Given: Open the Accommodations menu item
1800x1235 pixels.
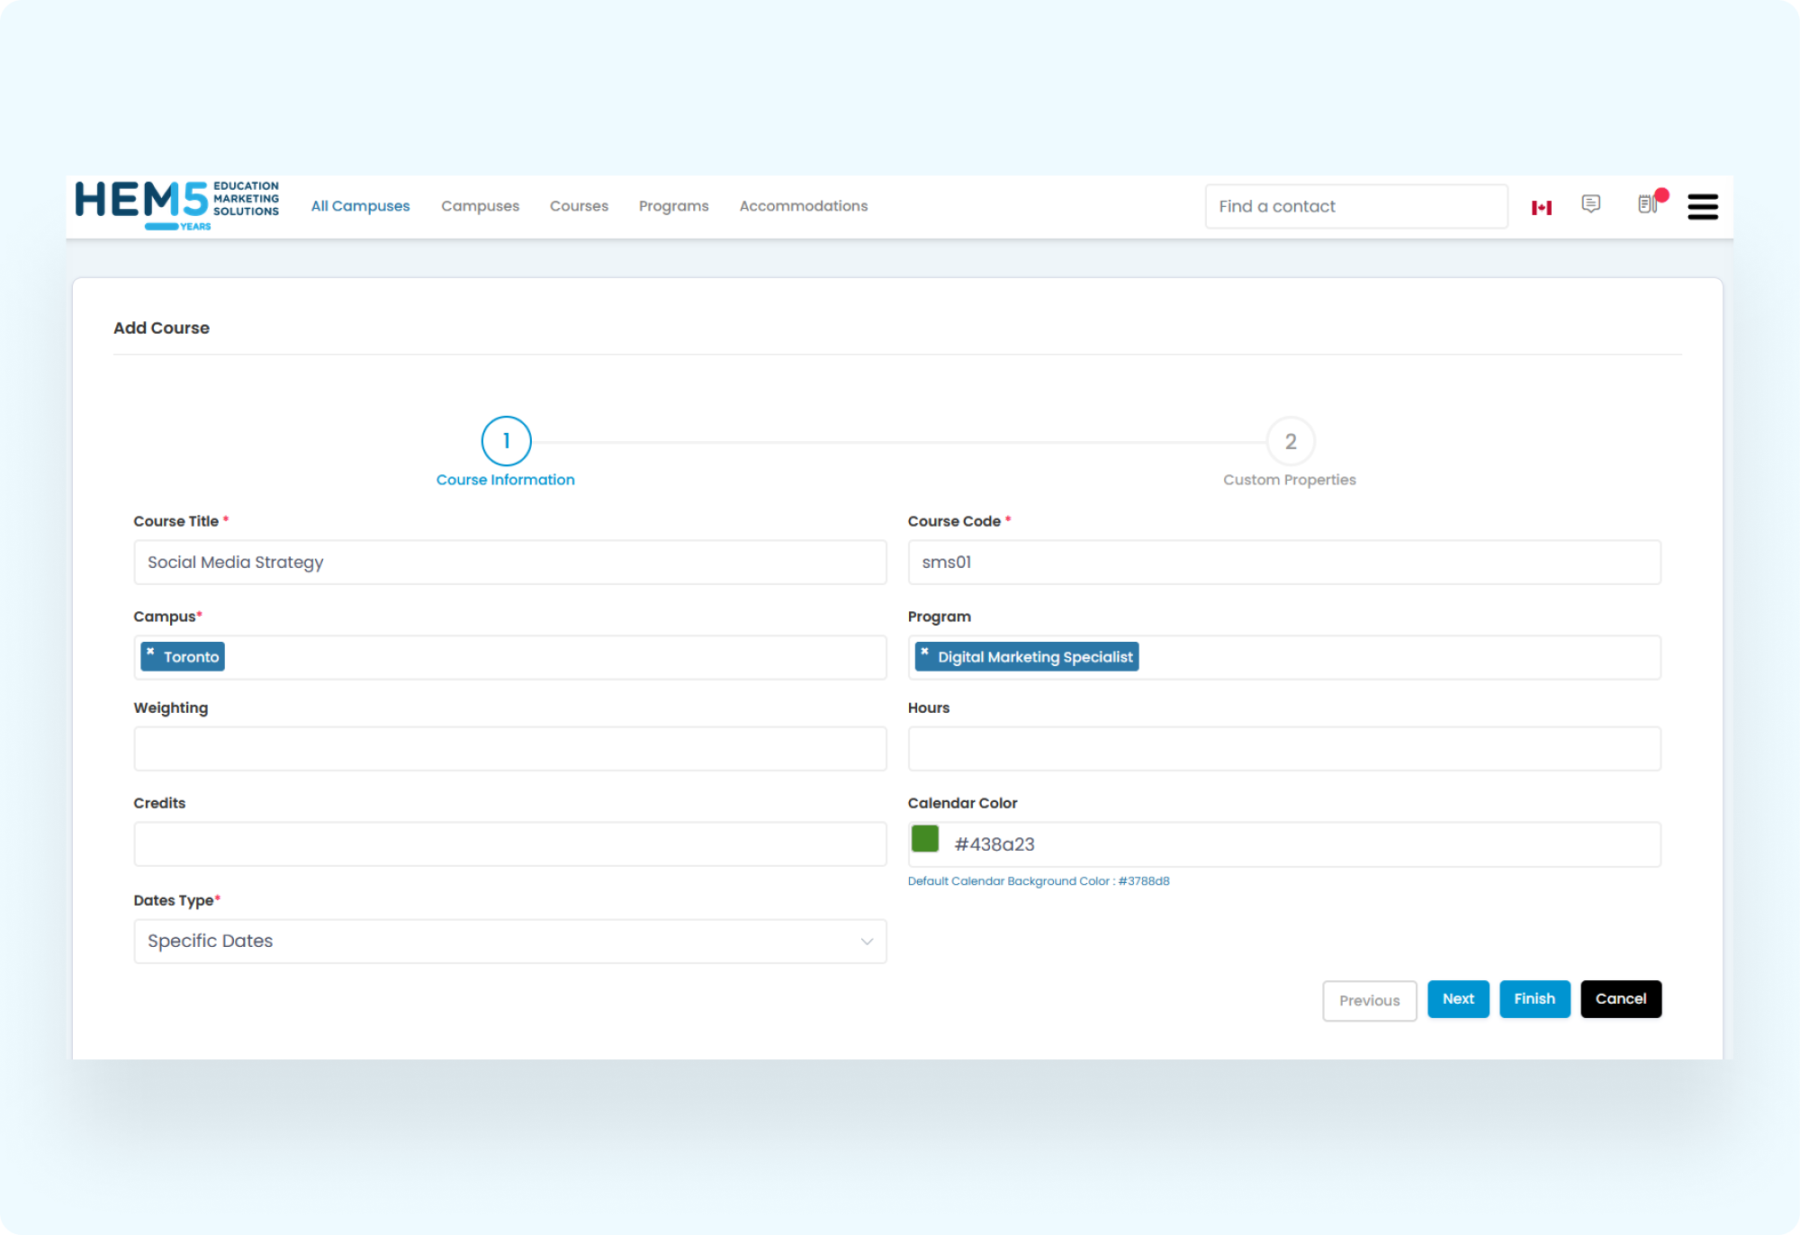Looking at the screenshot, I should (x=803, y=206).
